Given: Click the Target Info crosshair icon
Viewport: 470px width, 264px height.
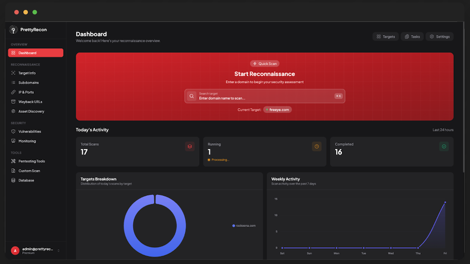Looking at the screenshot, I should [x=13, y=73].
